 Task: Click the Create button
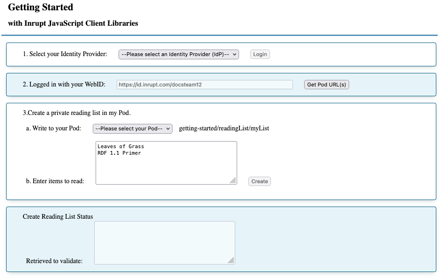point(259,181)
